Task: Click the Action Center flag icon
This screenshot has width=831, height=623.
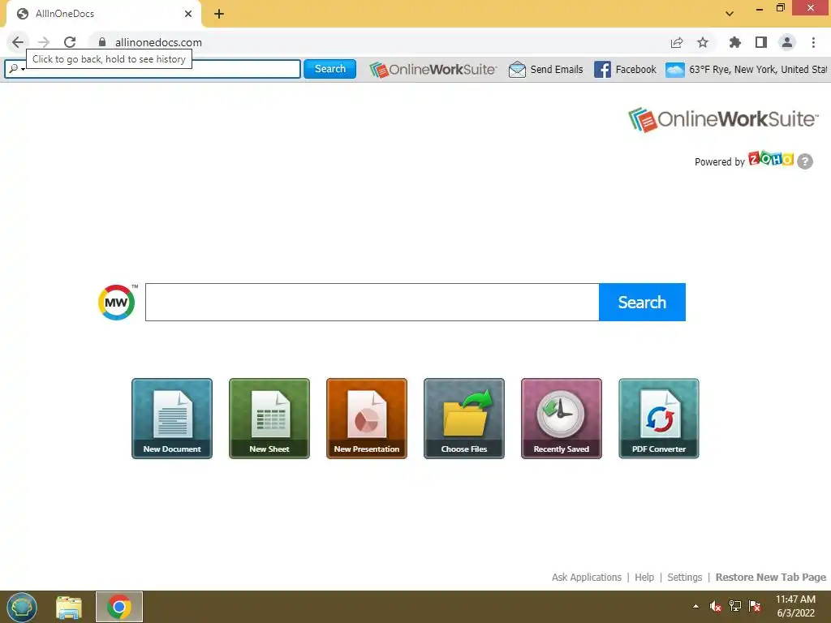Action: click(755, 606)
